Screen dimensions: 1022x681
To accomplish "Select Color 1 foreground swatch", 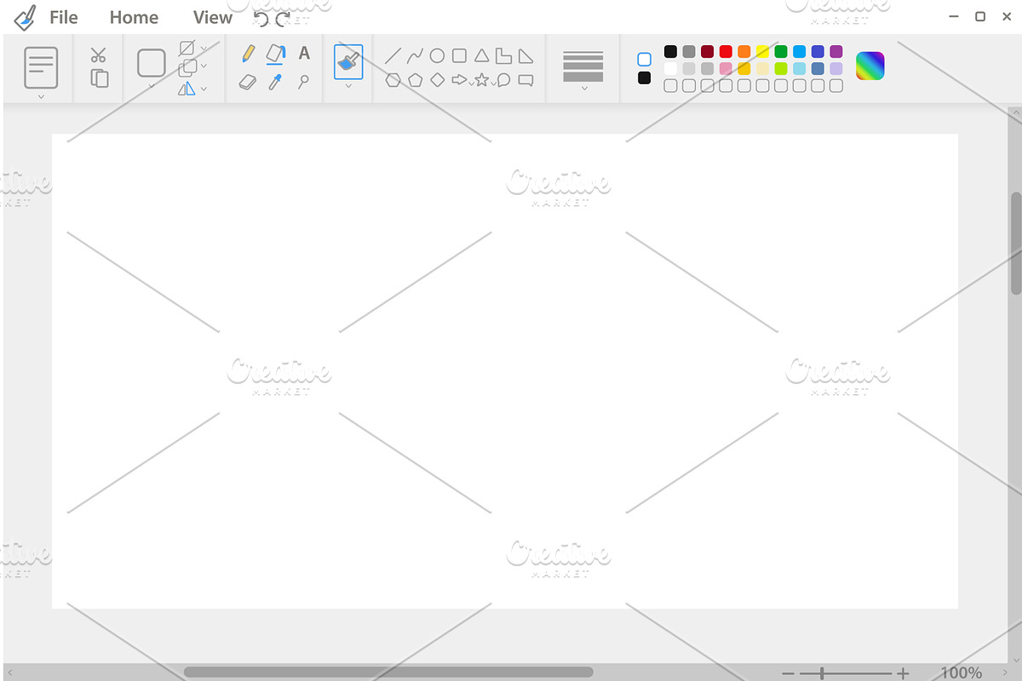I will coord(645,60).
